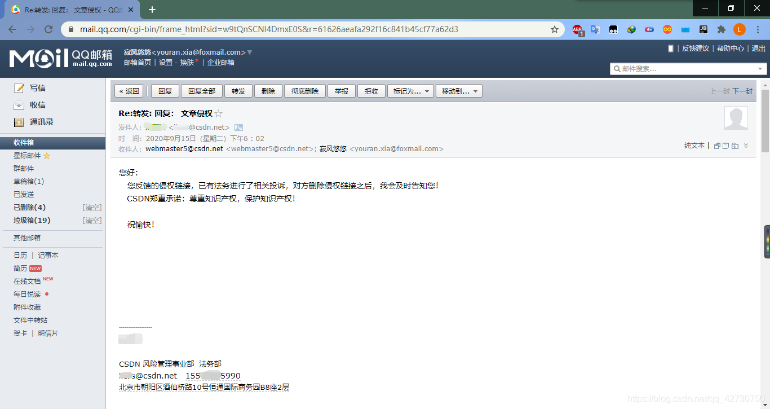
Task: Click the save-to-folder icon in header
Action: pos(735,146)
